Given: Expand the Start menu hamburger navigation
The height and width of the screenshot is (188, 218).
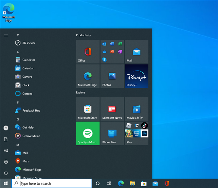Looking at the screenshot, I should pyautogui.click(x=6, y=35).
